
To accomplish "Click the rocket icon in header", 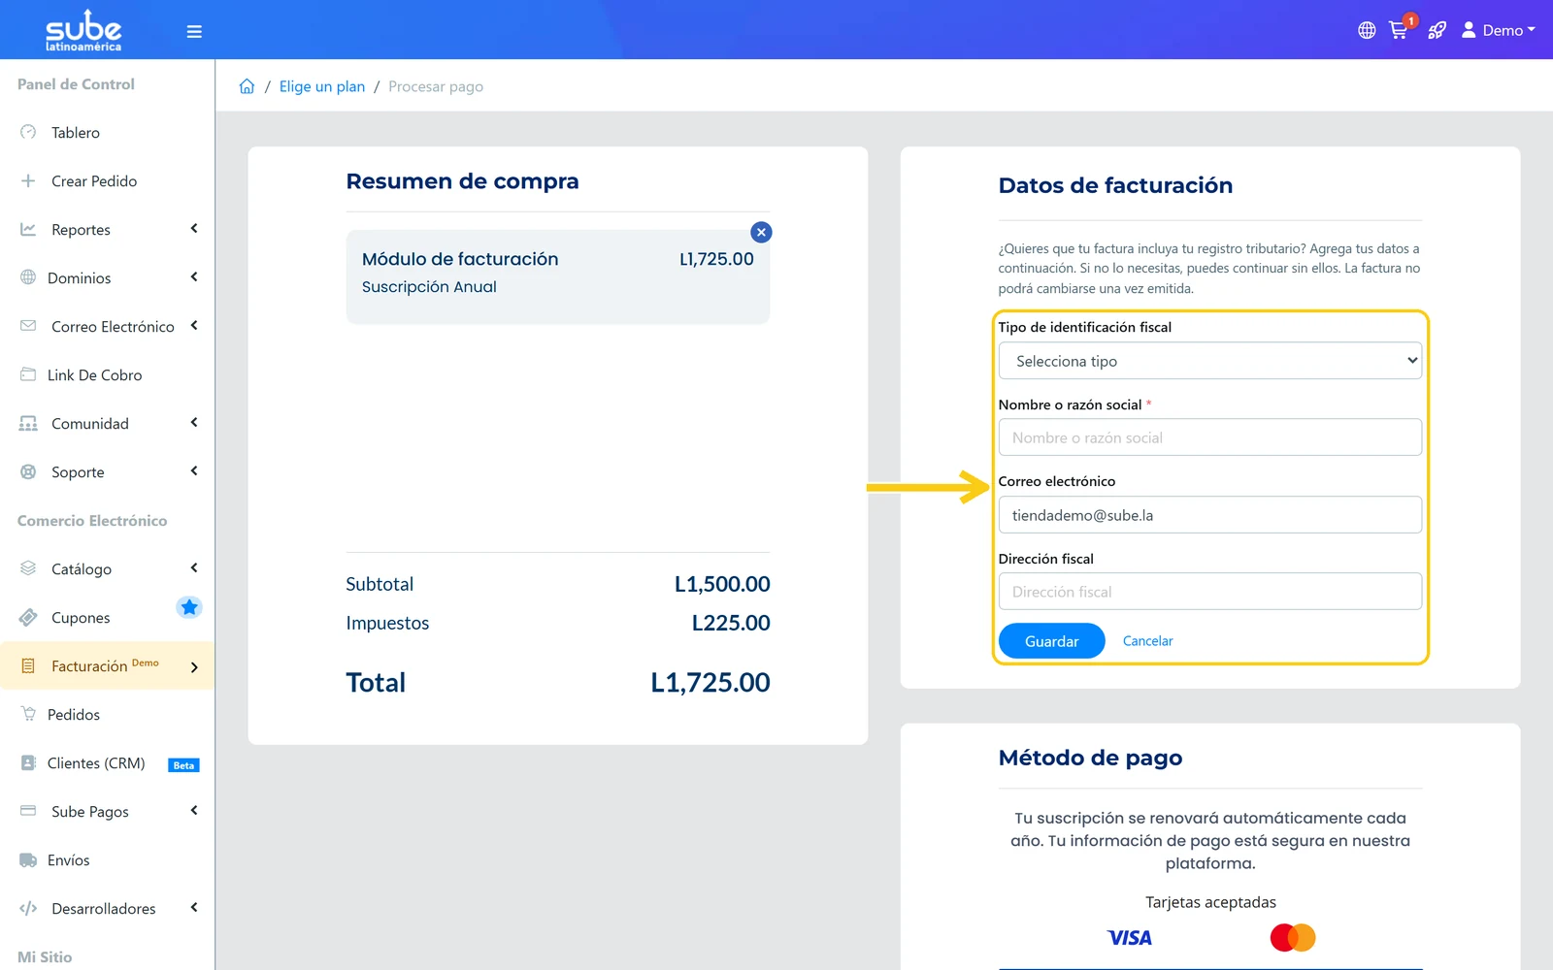I will (1437, 30).
